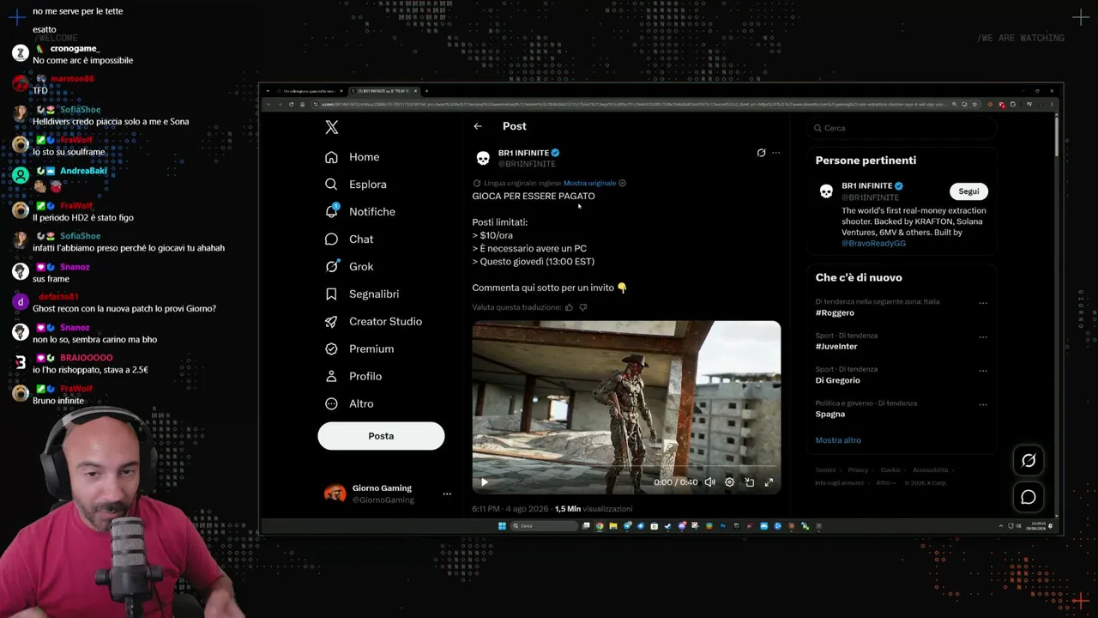Viewport: 1098px width, 618px height.
Task: Open the #JuveInter trending topic
Action: [836, 347]
